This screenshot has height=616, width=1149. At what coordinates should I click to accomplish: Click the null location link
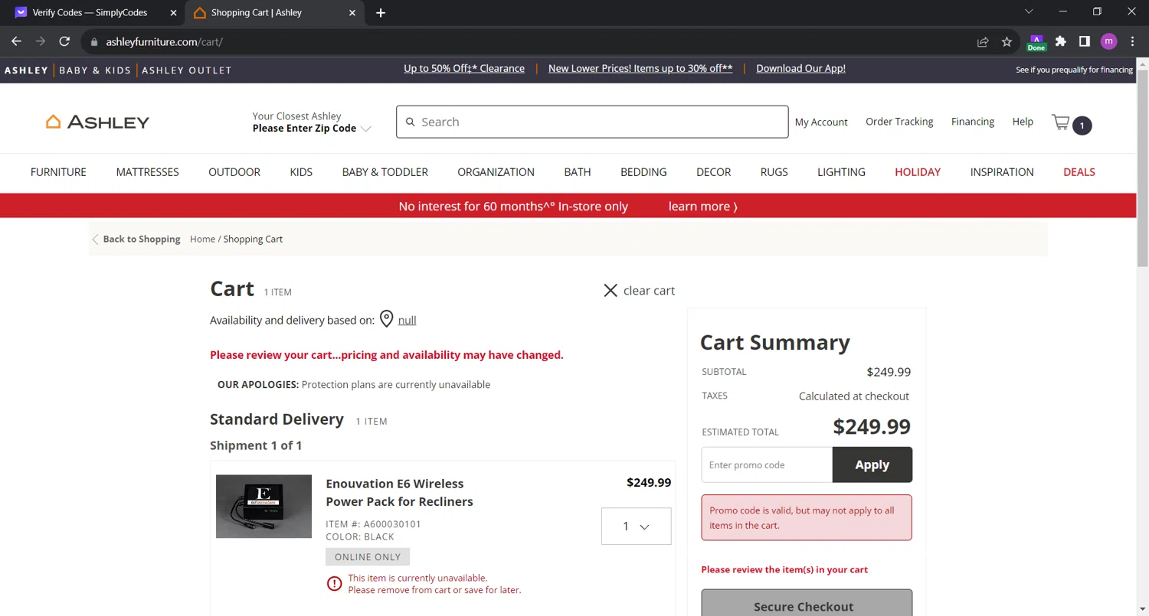pos(407,320)
